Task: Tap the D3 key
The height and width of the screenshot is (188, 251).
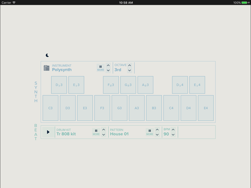Action: click(x=68, y=108)
